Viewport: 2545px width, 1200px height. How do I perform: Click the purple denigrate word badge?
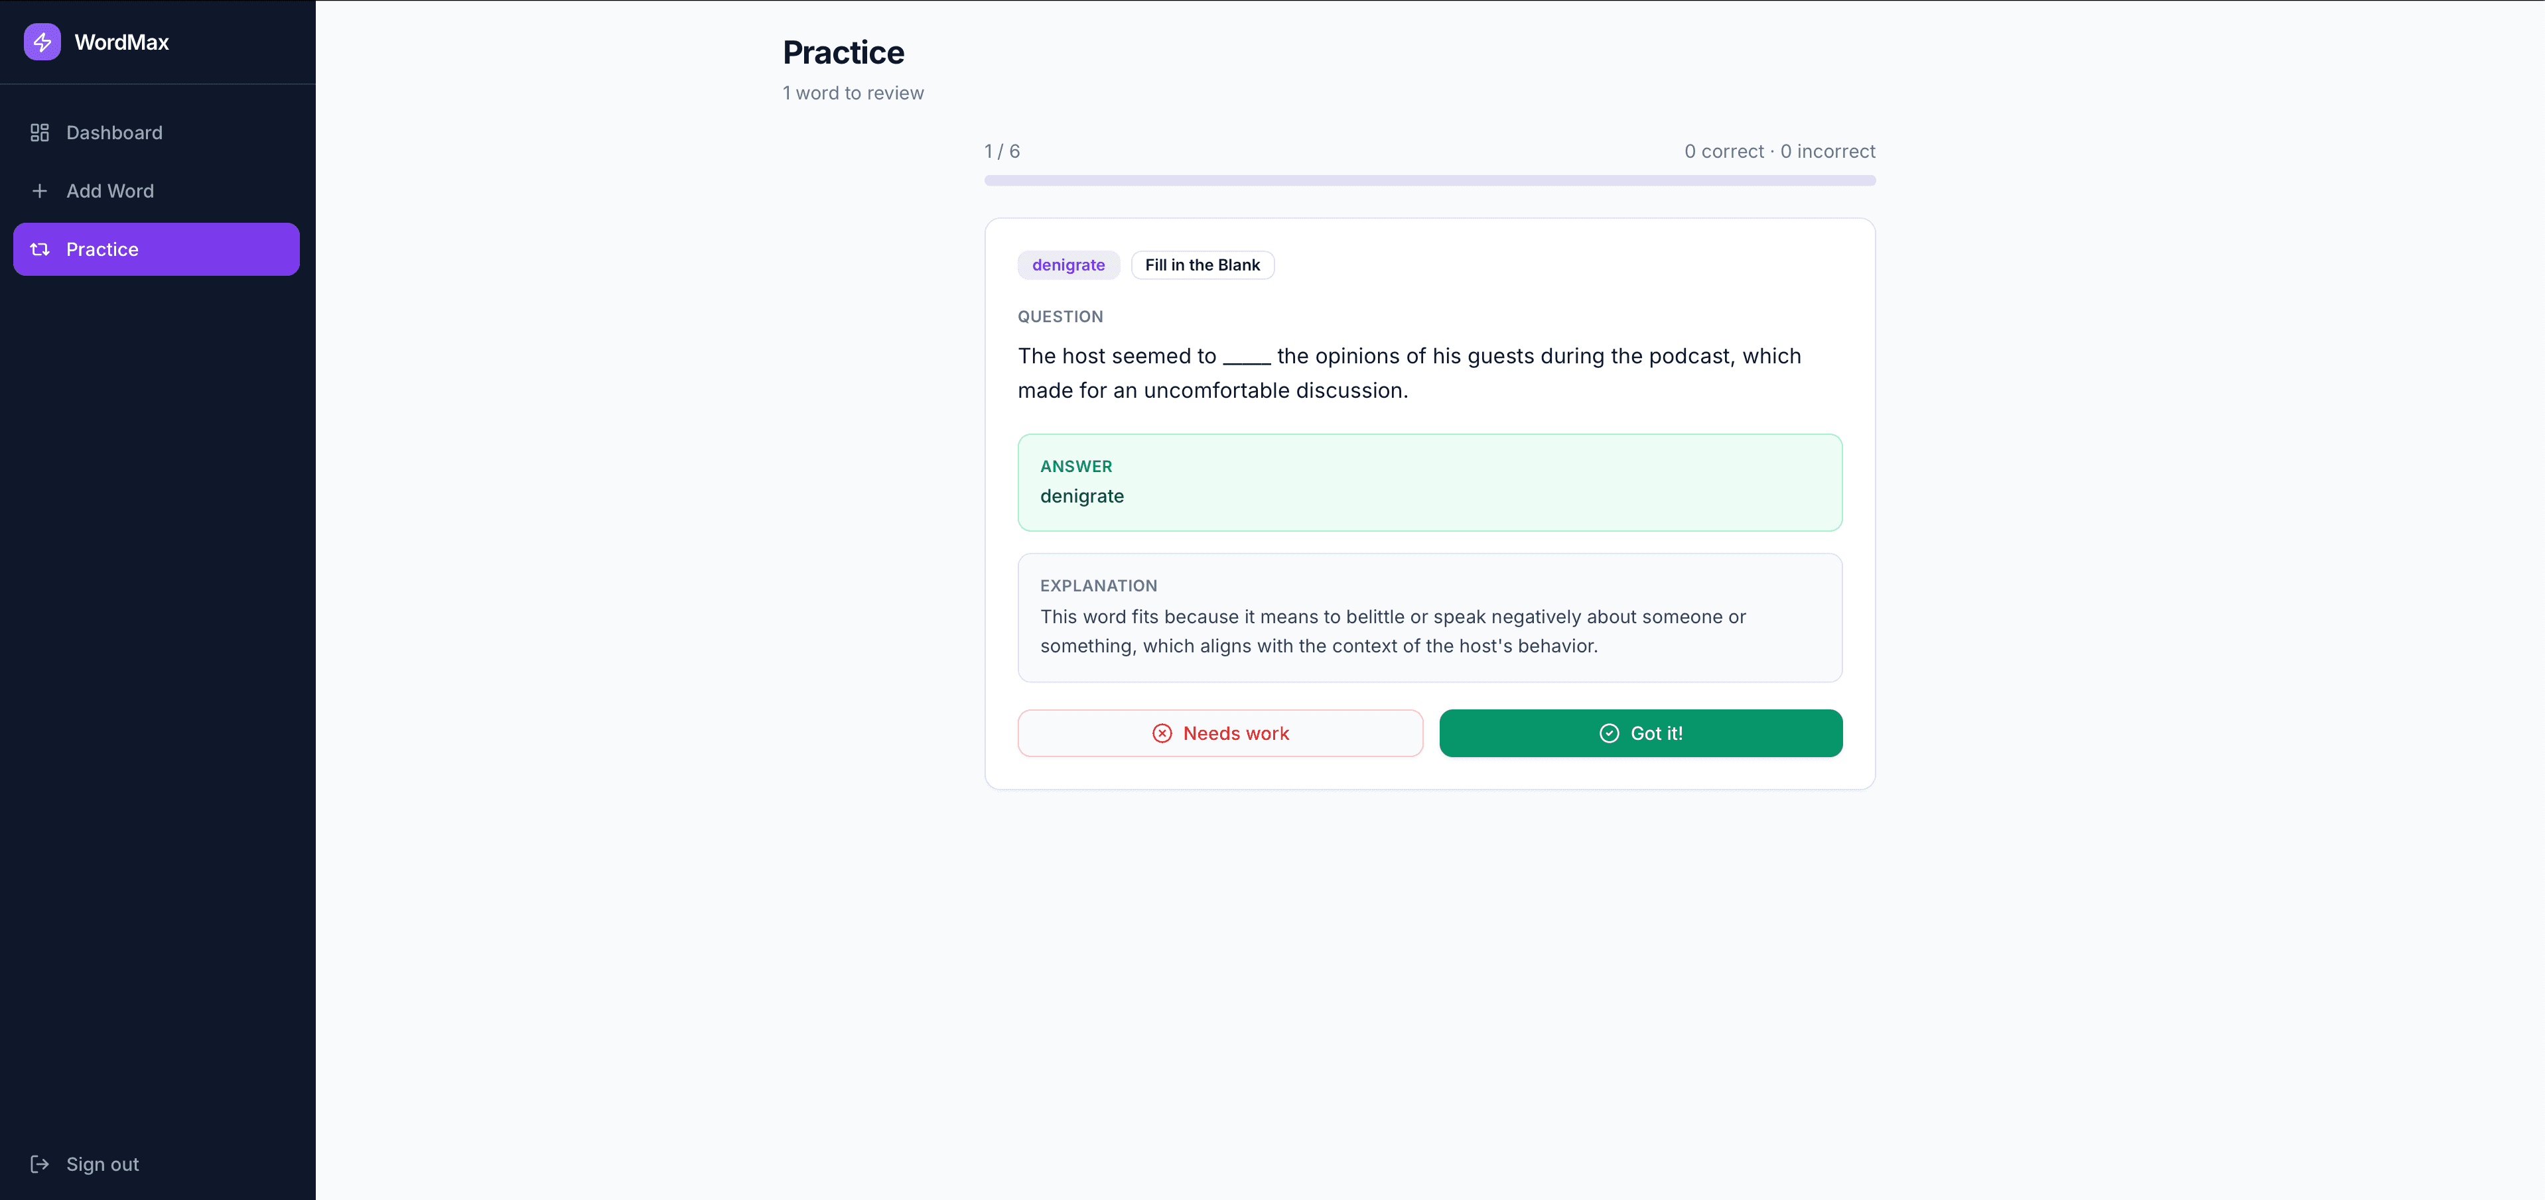pyautogui.click(x=1068, y=265)
